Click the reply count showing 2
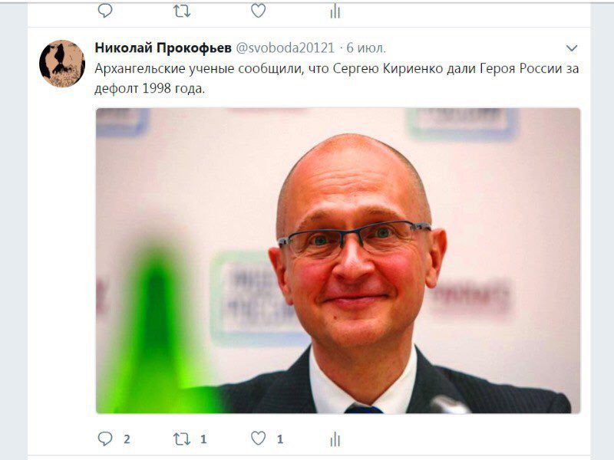This screenshot has width=614, height=460. [x=127, y=439]
